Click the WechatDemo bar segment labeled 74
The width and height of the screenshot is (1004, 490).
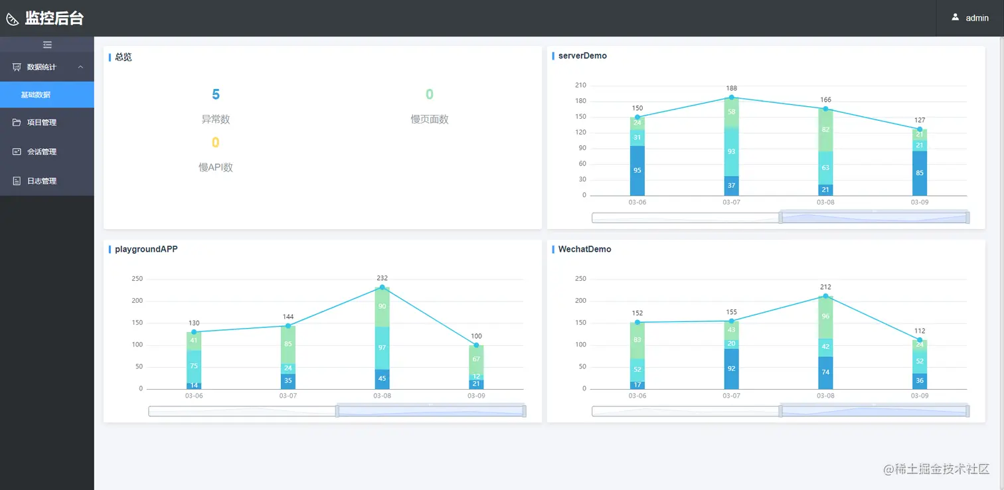(x=826, y=372)
